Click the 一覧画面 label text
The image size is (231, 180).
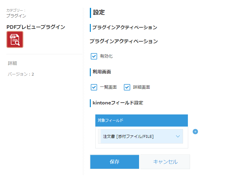point(108,87)
